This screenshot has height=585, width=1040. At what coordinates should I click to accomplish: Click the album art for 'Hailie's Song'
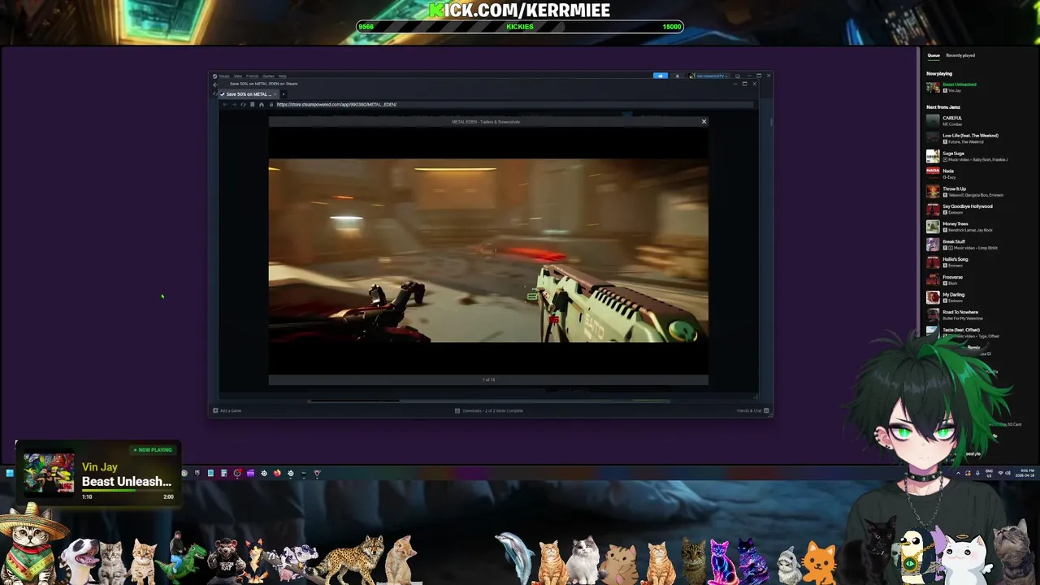(933, 262)
